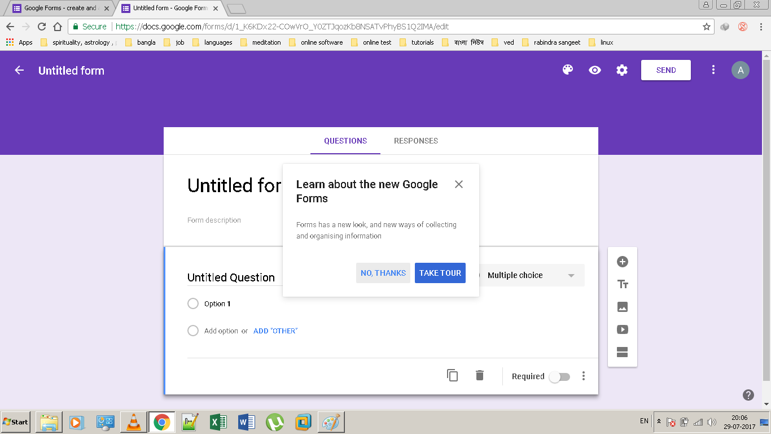The image size is (771, 434).
Task: Go back using the arrow beside Untitled form
Action: [19, 70]
